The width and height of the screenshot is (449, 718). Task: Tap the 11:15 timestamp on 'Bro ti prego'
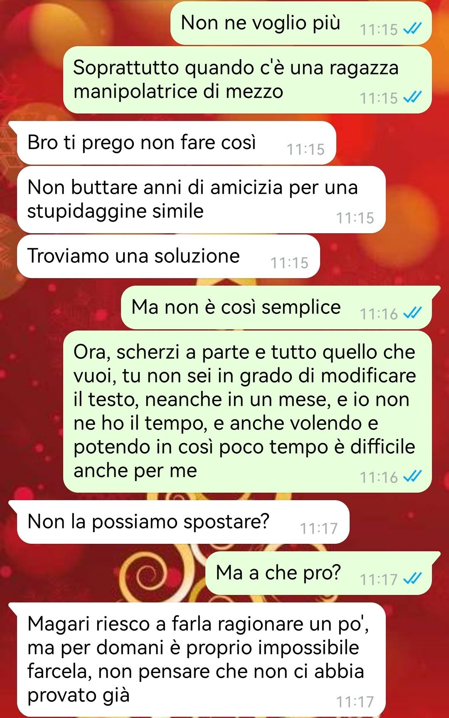pos(306,149)
